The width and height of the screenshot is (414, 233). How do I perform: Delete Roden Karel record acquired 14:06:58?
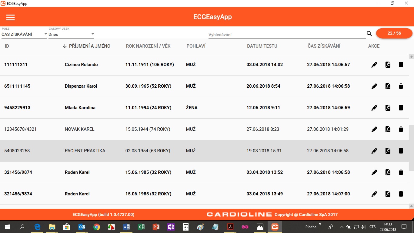point(401,172)
